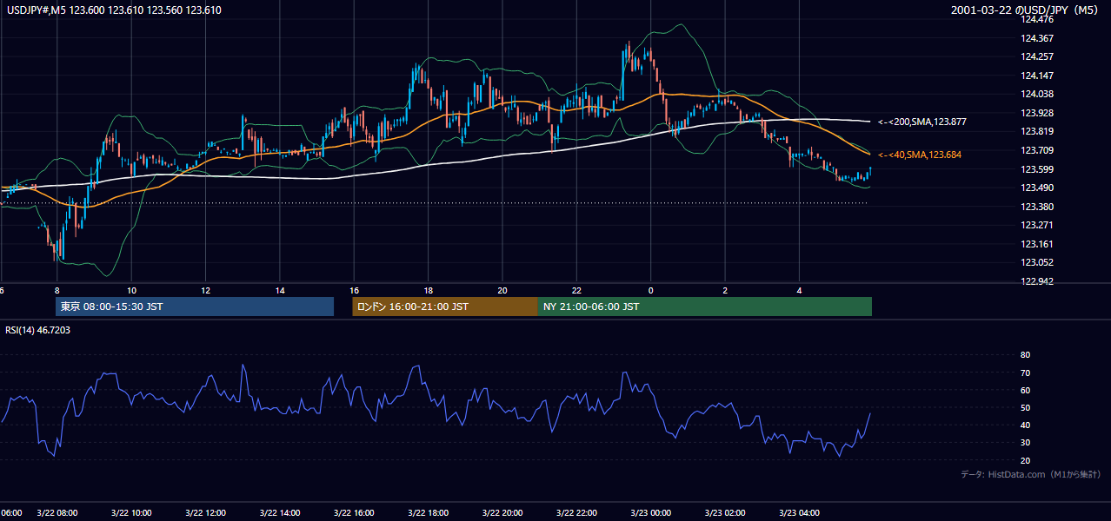Image resolution: width=1111 pixels, height=521 pixels.
Task: Click the 3/22 08:00 time axis label
Action: (x=57, y=513)
